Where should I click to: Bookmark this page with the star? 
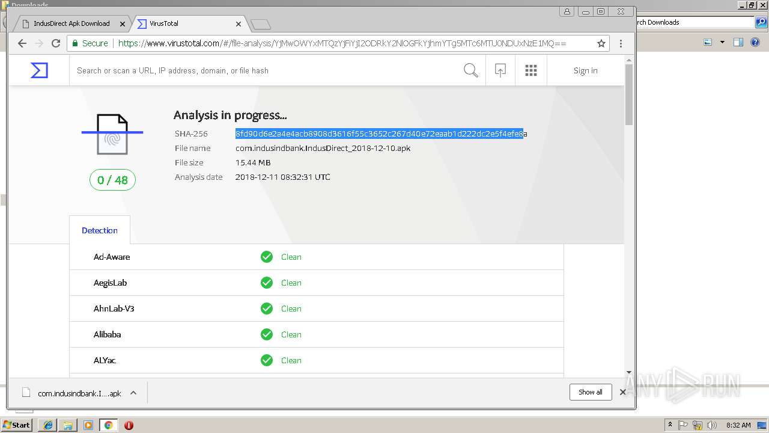(601, 43)
